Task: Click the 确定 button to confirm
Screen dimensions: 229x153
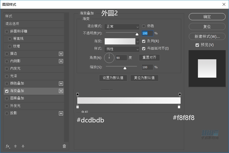Action: [207, 17]
